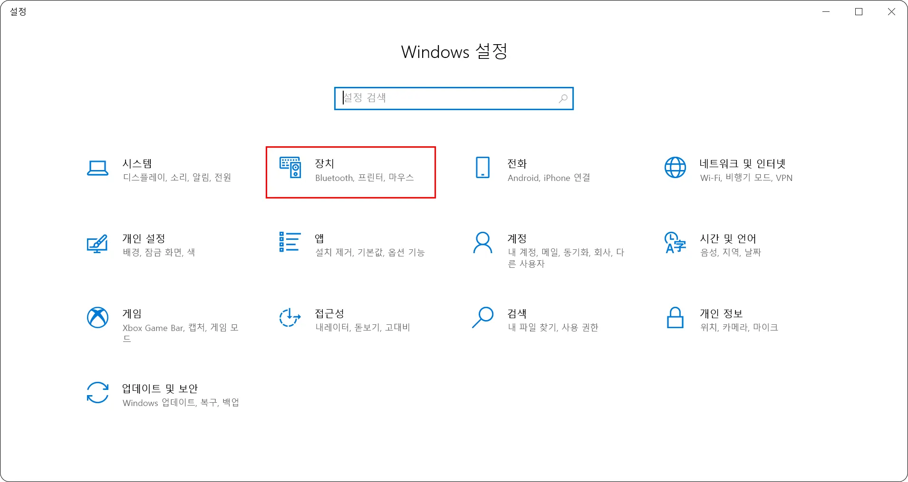Screen dimensions: 908x482
Task: Click the description '내레이터, 돋보기, 고대비'
Action: [363, 328]
